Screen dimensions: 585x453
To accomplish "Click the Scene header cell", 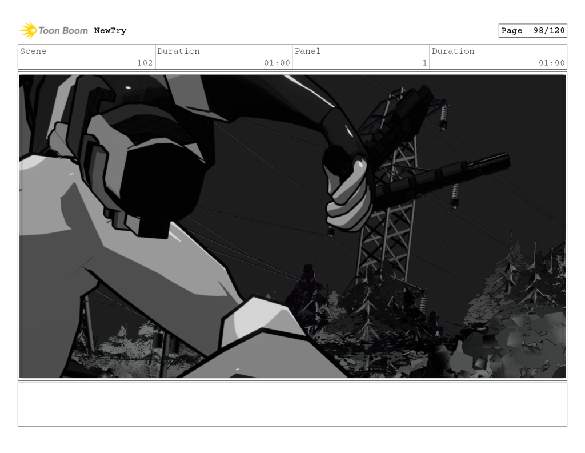I will 33,51.
